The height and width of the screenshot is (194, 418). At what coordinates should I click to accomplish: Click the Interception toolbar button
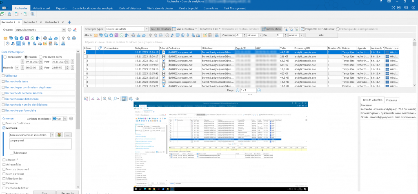coord(271,29)
